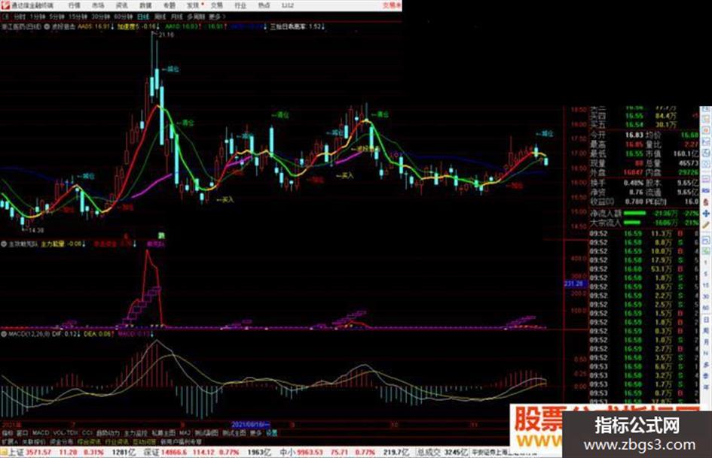712x458 pixels.
Task: Click the 总成交 3245亿 status entry
Action: [x=443, y=452]
